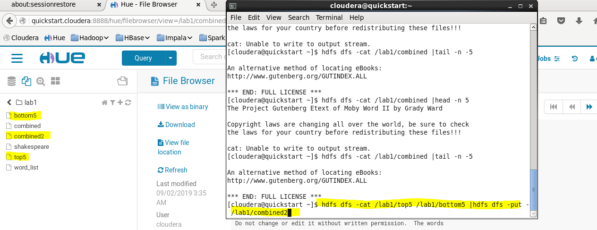Click the Jobs link in Hue header

[x=544, y=59]
